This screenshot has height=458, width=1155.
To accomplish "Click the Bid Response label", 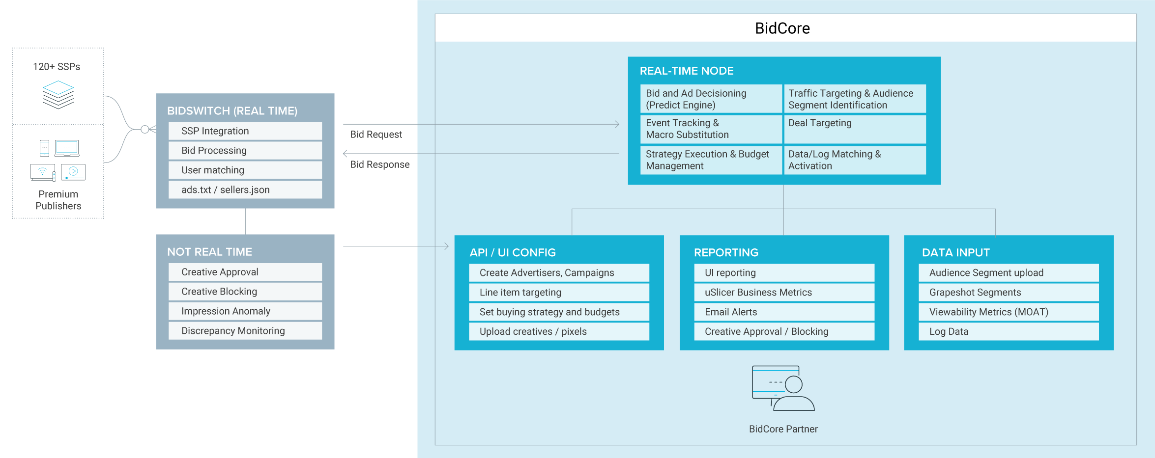I will 380,164.
